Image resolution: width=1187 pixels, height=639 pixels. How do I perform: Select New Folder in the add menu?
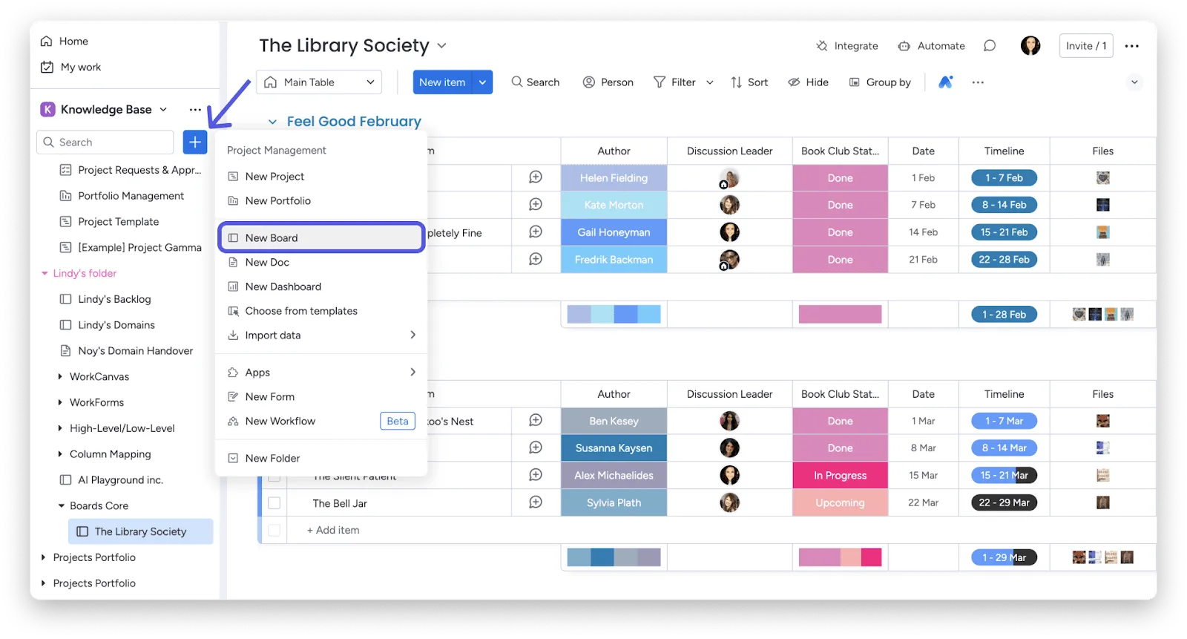[322, 459]
